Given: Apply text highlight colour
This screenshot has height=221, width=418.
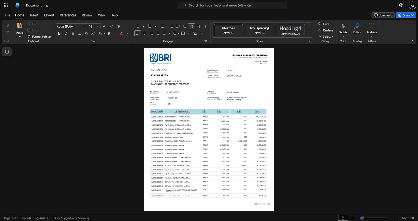Looking at the screenshot, I should 109,33.
